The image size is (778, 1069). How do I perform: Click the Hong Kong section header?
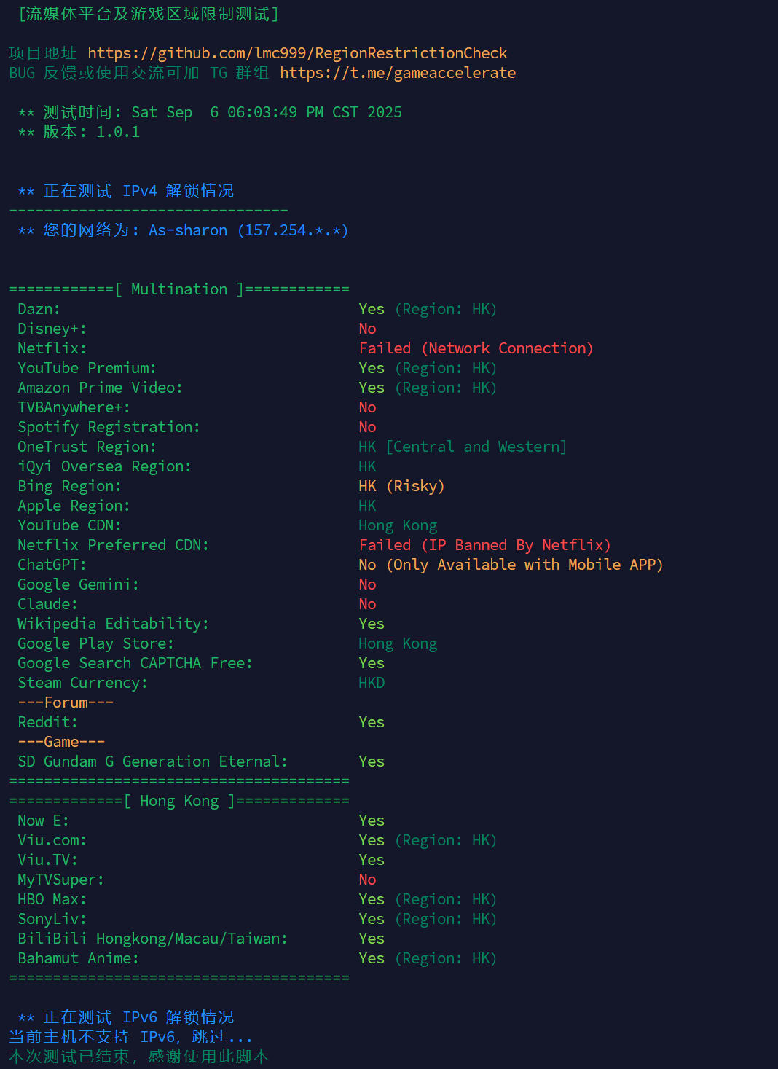[x=179, y=801]
